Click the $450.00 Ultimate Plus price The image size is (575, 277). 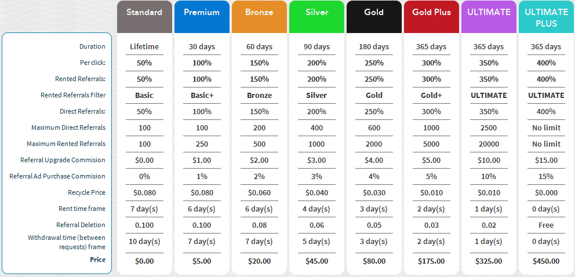click(546, 261)
